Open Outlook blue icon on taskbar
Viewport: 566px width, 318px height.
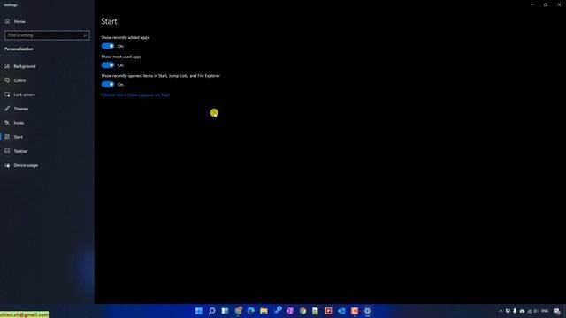point(341,311)
